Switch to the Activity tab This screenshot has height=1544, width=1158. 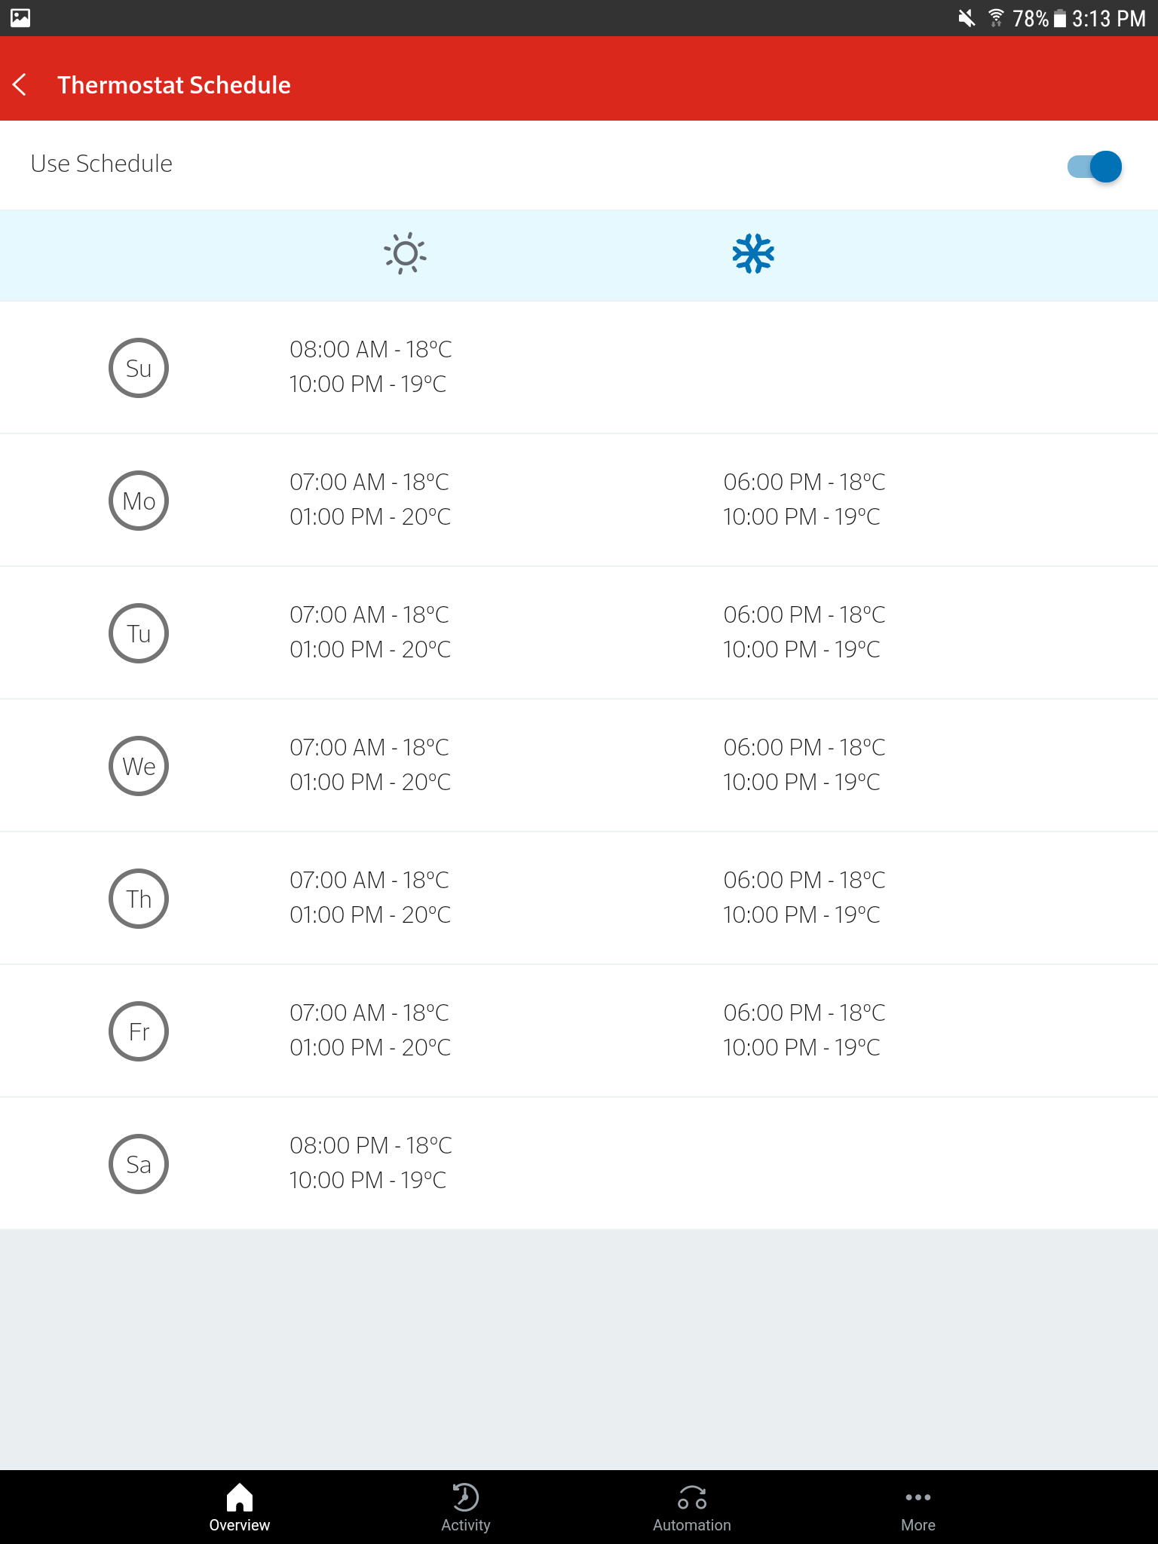tap(466, 1507)
